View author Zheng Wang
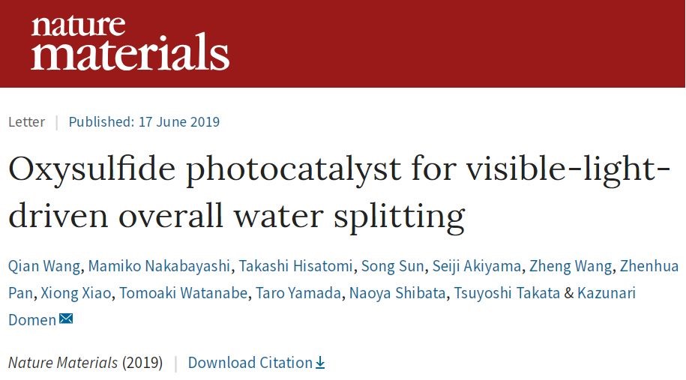The width and height of the screenshot is (686, 380). point(571,266)
